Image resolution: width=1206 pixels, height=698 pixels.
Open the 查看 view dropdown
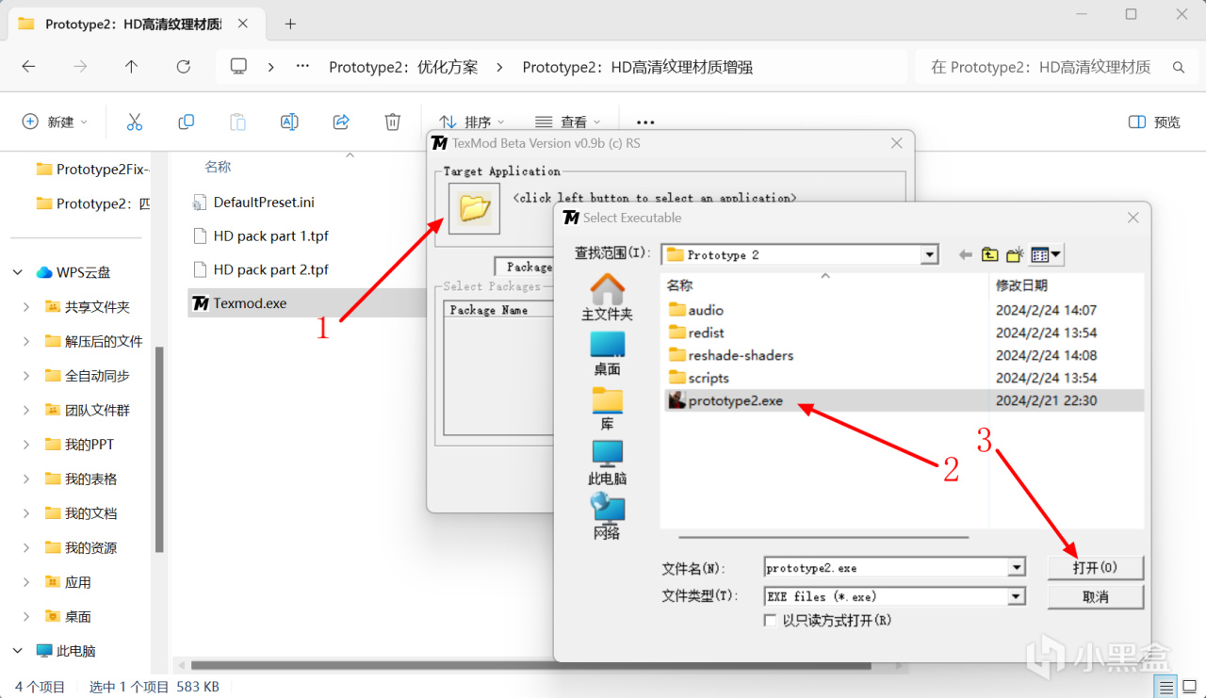click(567, 122)
